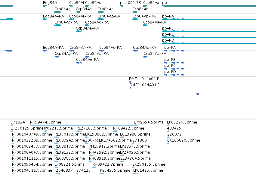Viewport: 256px width, 175px height.
Task: Select the pb-RC transcript label
Action: pyautogui.click(x=168, y=34)
